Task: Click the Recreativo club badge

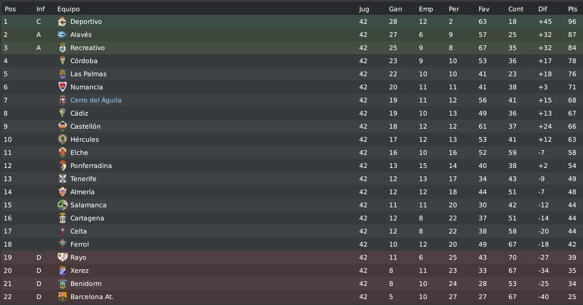Action: (x=62, y=48)
